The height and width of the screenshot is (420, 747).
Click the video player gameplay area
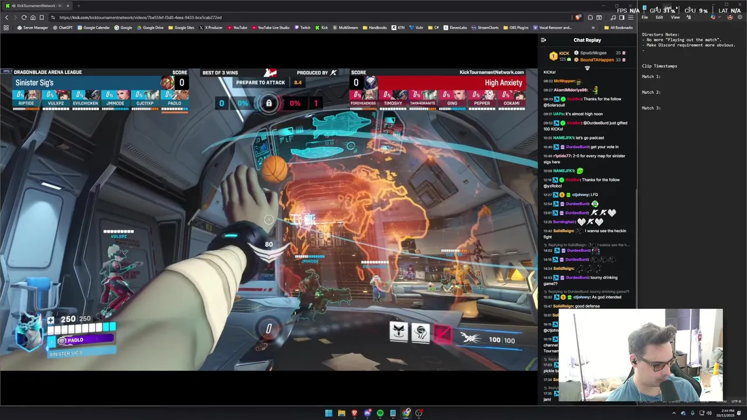(268, 219)
